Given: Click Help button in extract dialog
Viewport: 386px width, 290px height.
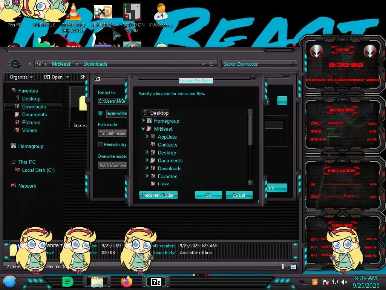Looking at the screenshot, I should (277, 188).
